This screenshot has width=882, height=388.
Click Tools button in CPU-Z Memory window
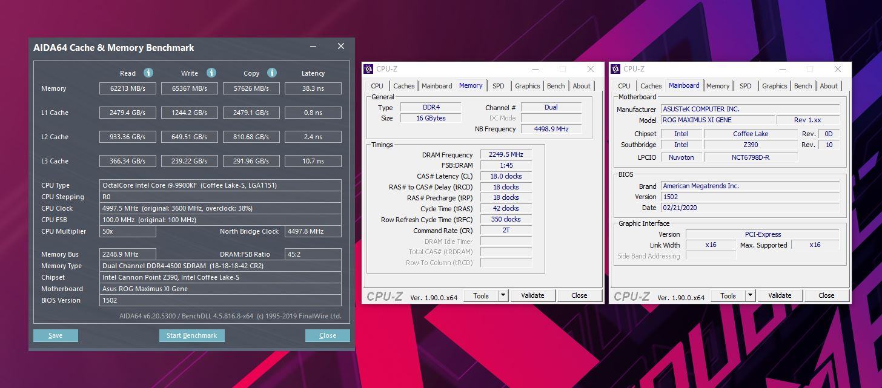(481, 295)
